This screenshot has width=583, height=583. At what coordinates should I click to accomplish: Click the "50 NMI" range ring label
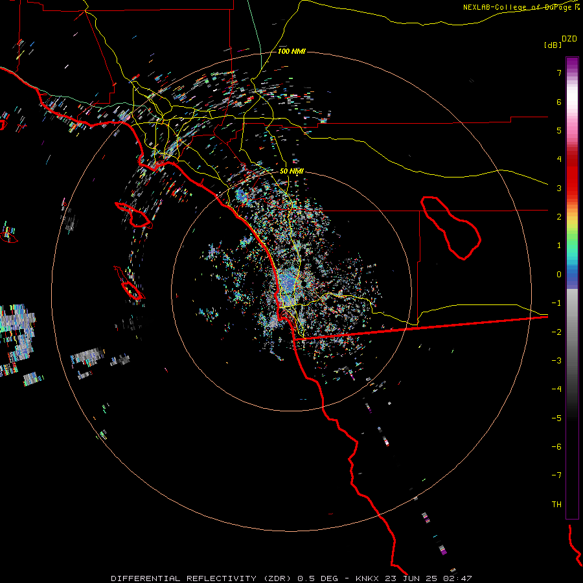(x=291, y=172)
